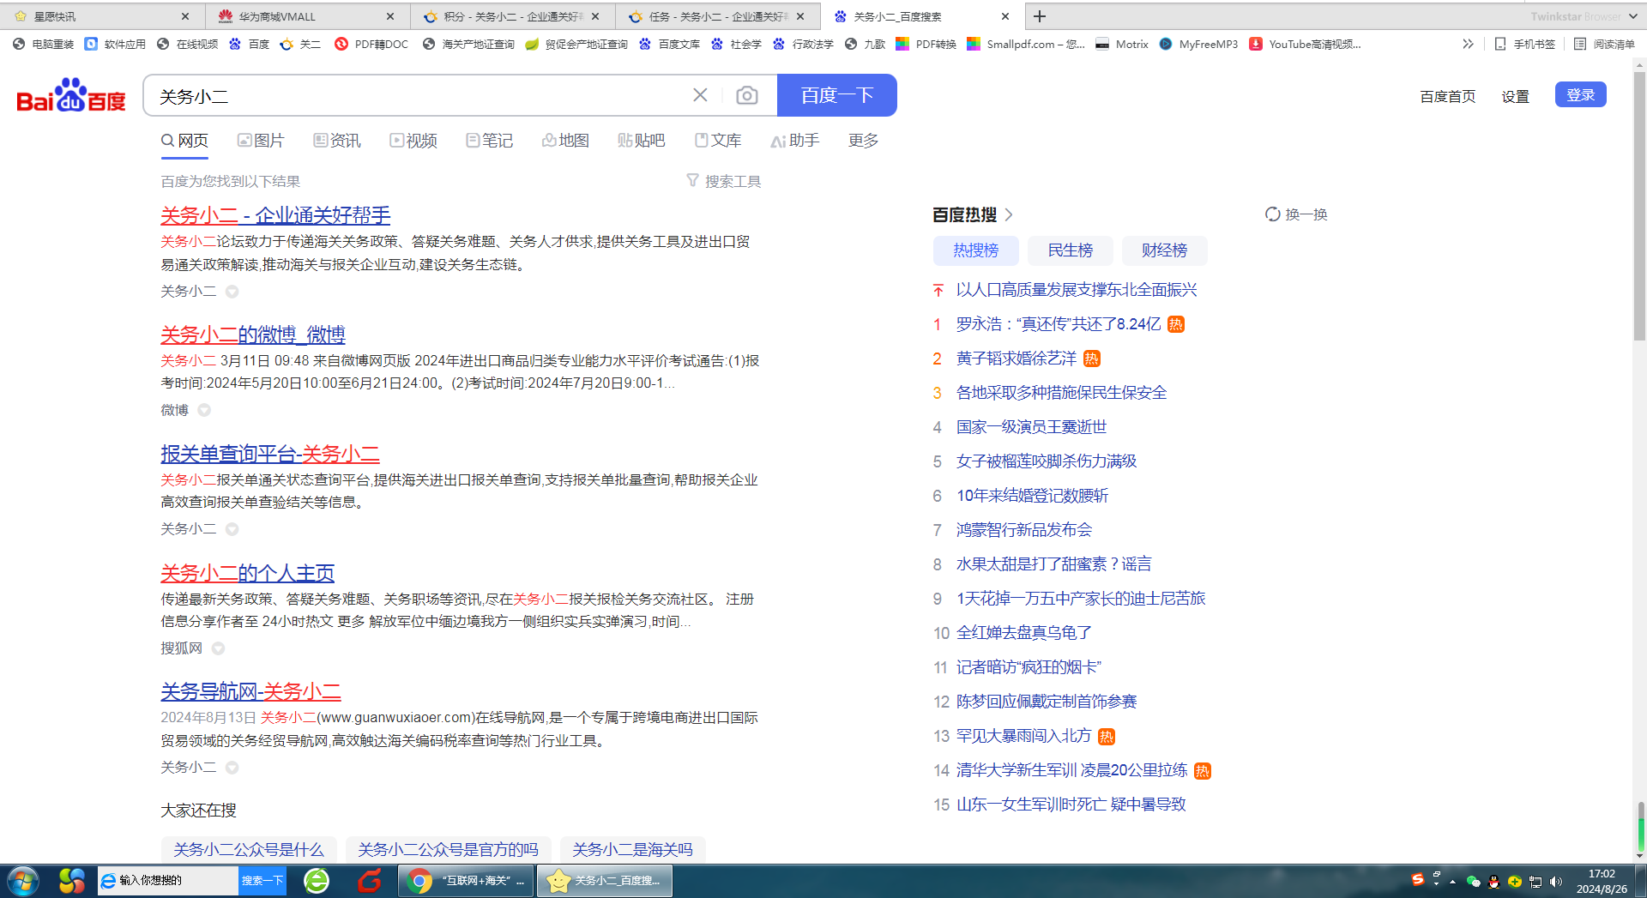Image resolution: width=1647 pixels, height=898 pixels.
Task: Select 图片 search category
Action: click(x=261, y=141)
